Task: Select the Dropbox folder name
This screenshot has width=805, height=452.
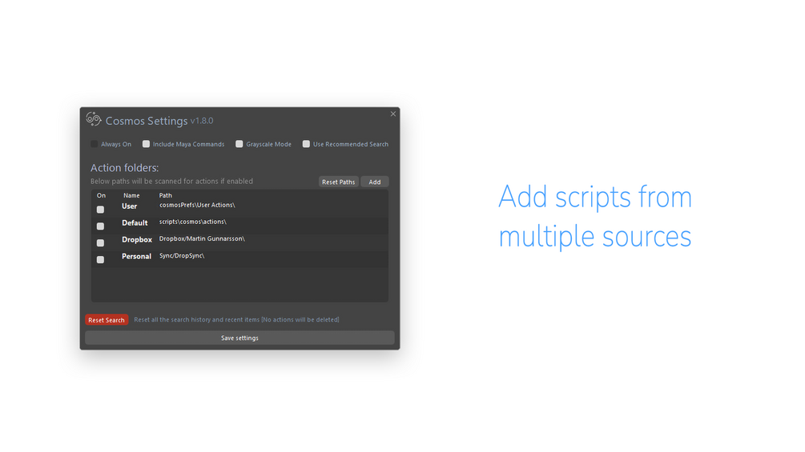Action: (136, 240)
